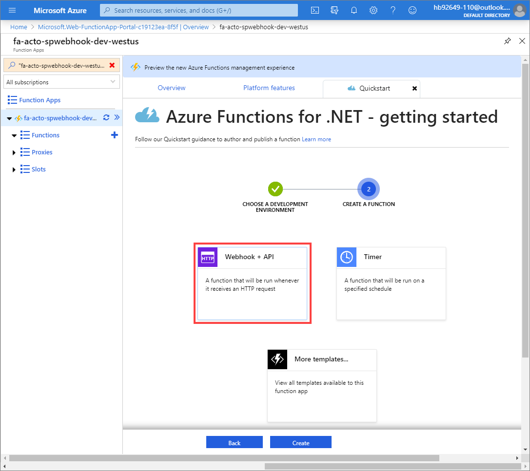Refresh the fa-acto-spwebhook-dev function app
530x471 pixels.
106,117
